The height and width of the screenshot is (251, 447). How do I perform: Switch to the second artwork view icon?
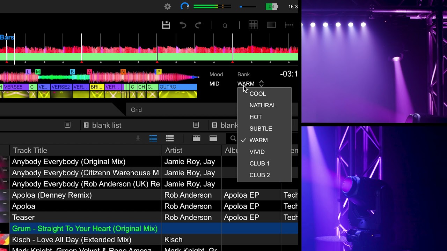tap(213, 138)
